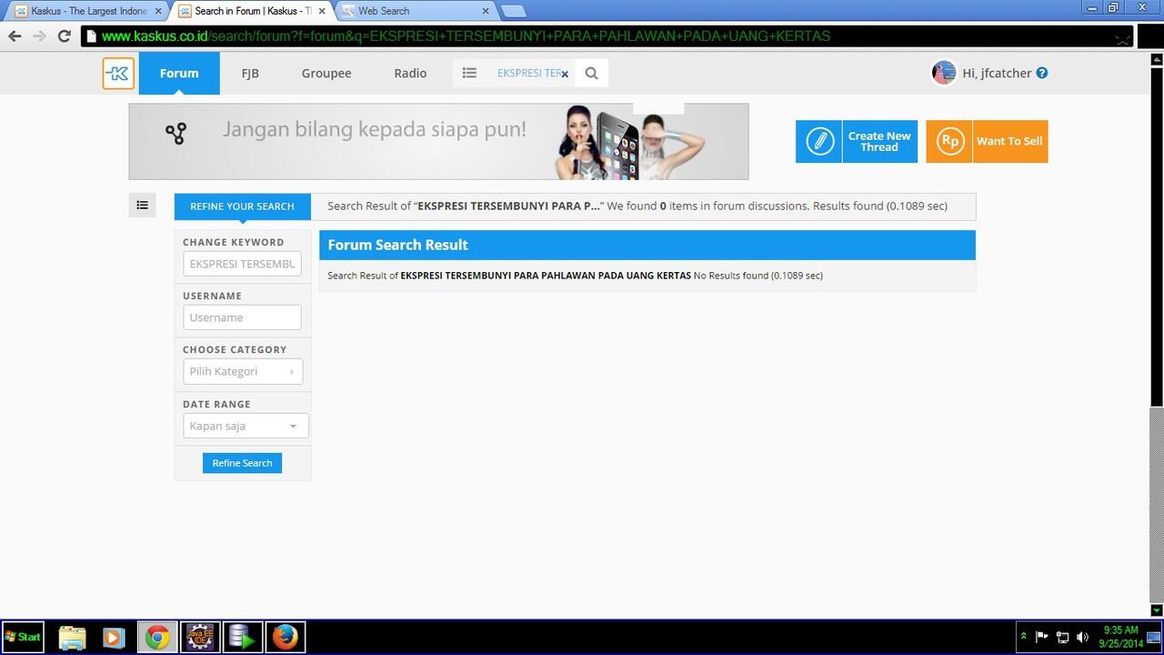
Task: Click the Kaskus logo icon
Action: (x=118, y=74)
